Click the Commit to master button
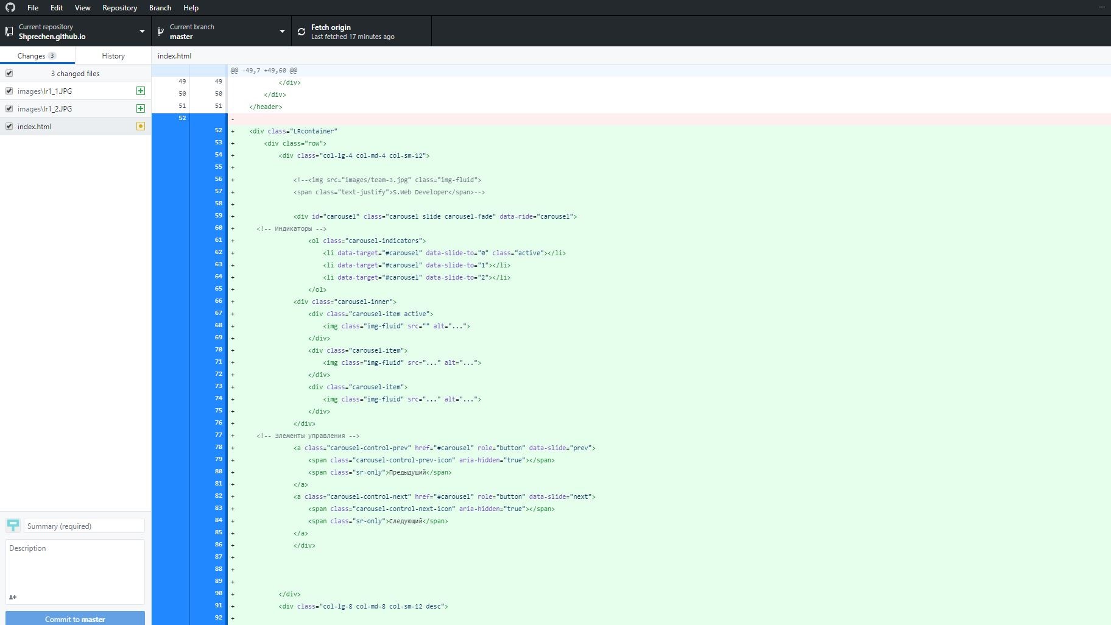This screenshot has height=625, width=1111. 75,618
